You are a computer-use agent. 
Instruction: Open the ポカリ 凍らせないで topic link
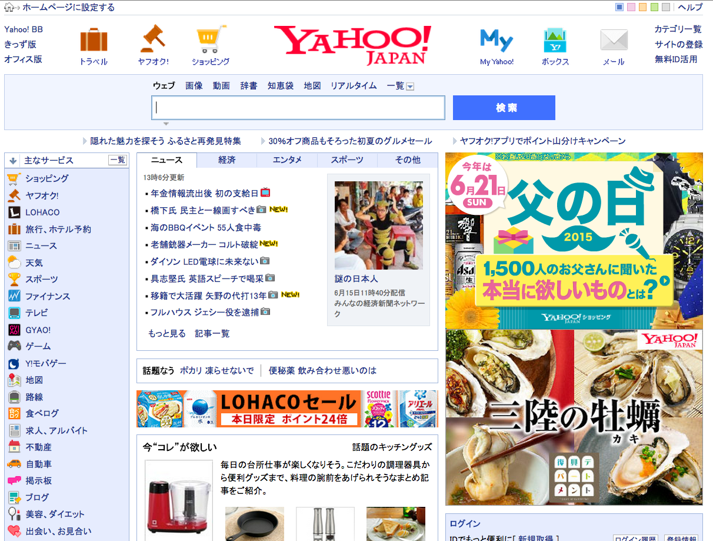click(217, 370)
